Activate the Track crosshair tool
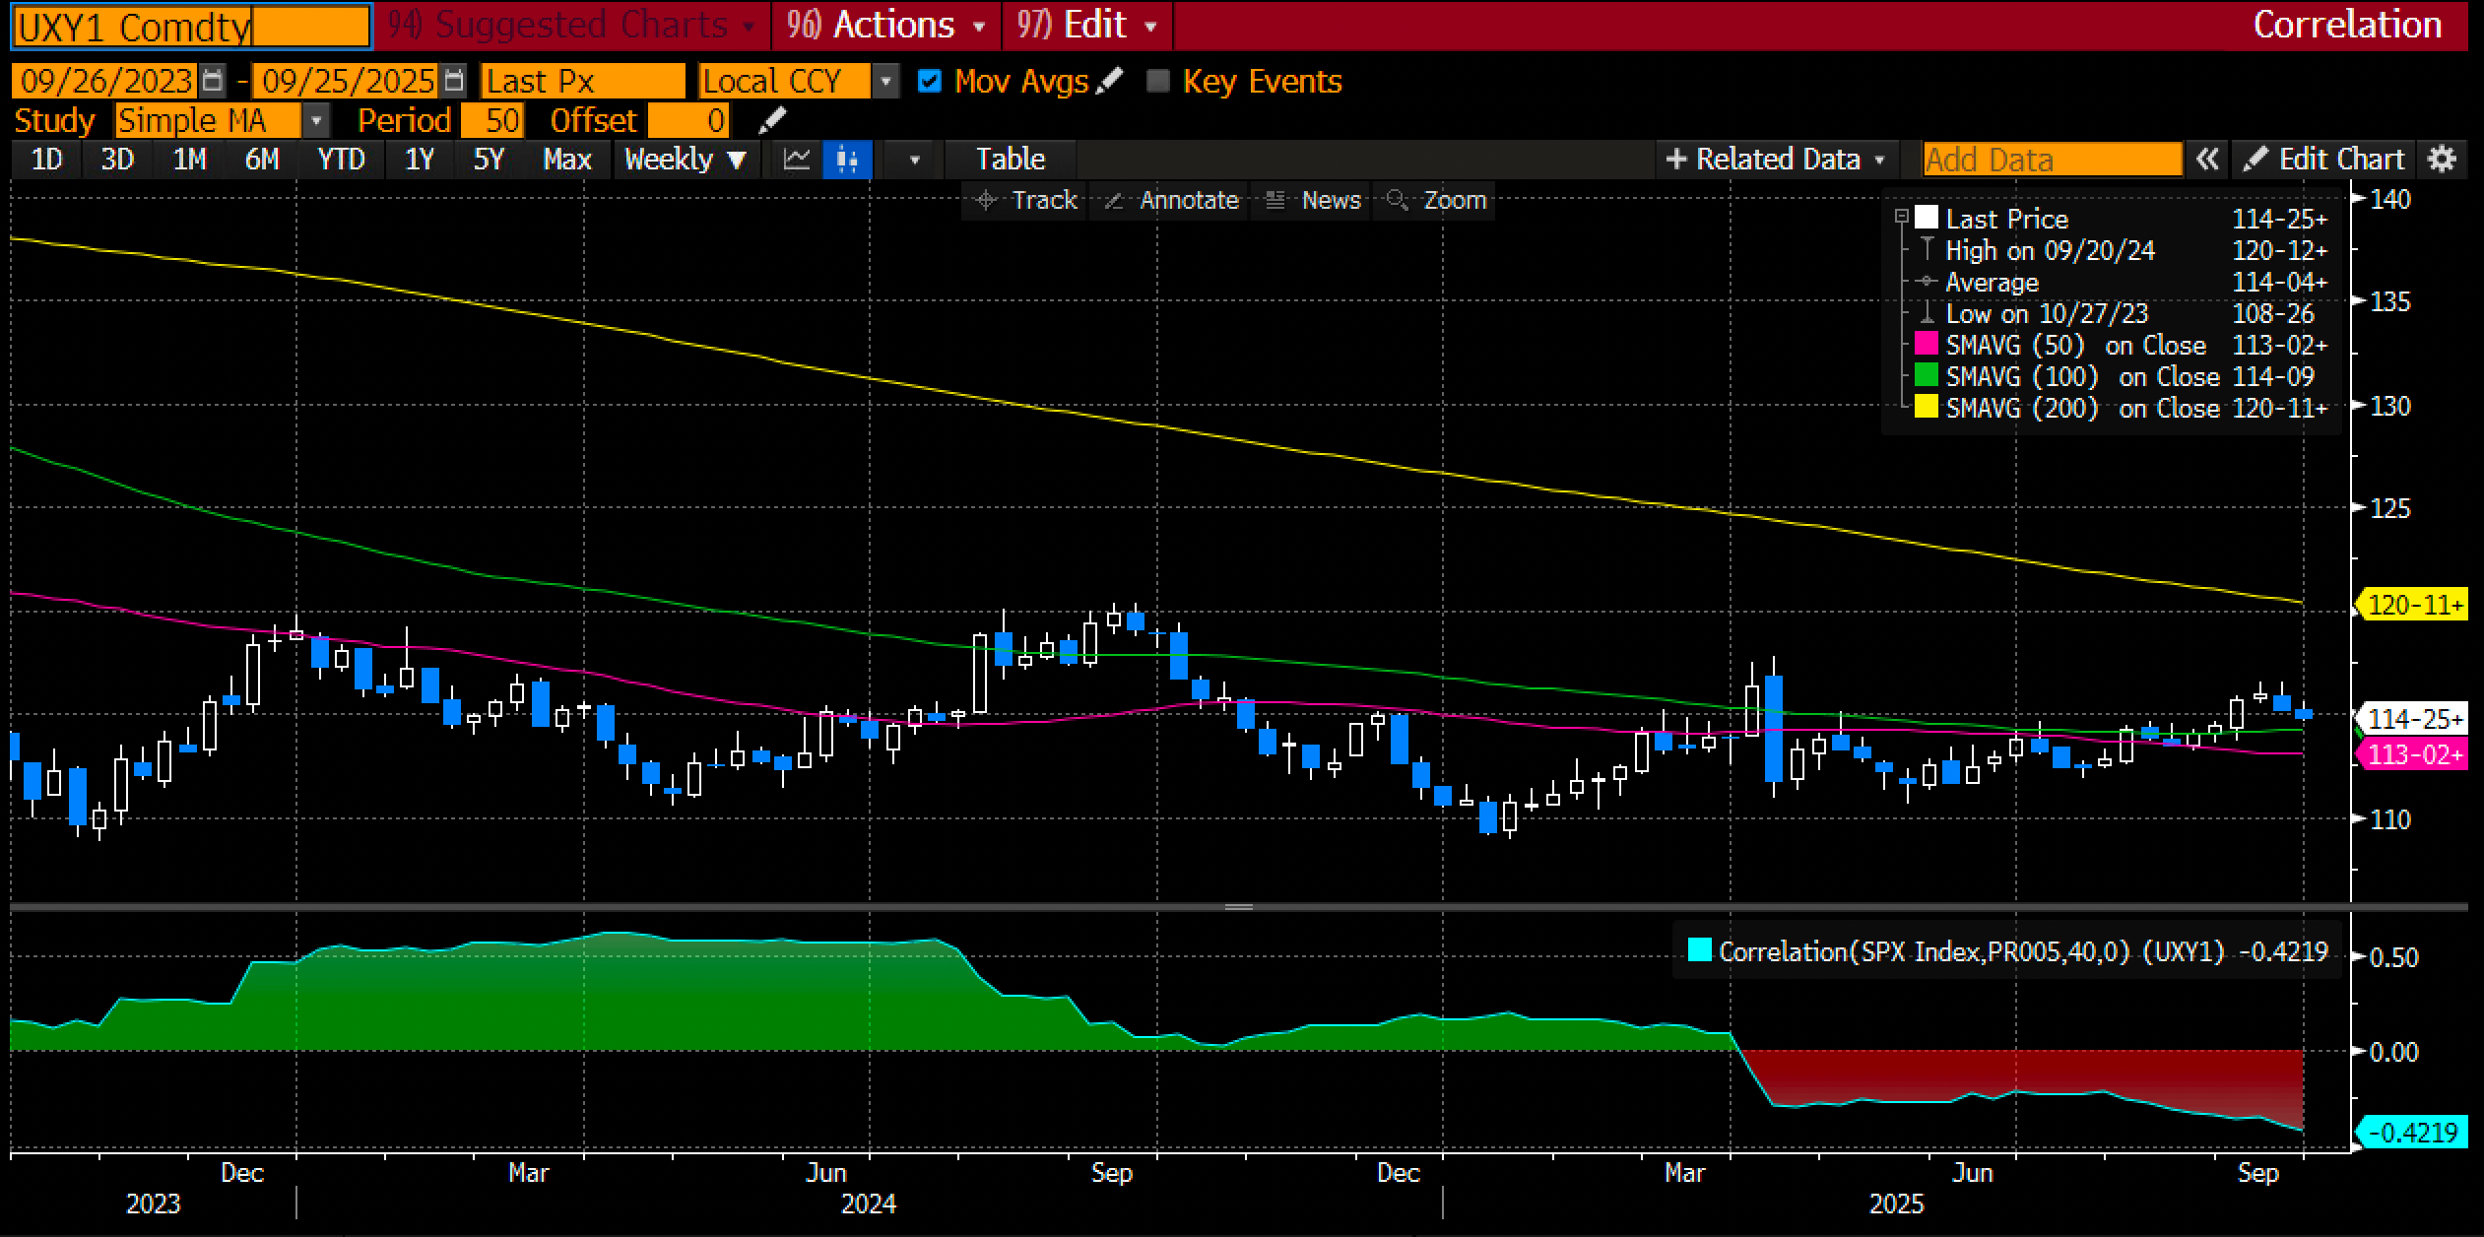2484x1237 pixels. 1025,200
